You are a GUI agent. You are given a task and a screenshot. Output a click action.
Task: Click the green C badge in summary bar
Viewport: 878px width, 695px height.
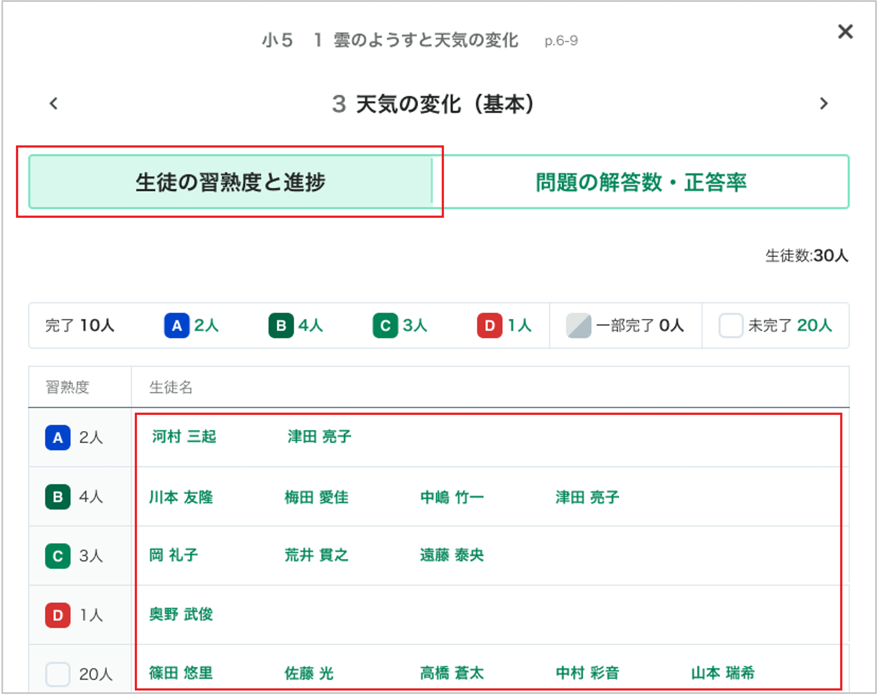coord(385,326)
